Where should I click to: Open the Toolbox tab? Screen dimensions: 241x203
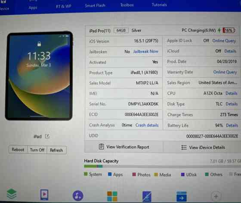[x=127, y=5]
